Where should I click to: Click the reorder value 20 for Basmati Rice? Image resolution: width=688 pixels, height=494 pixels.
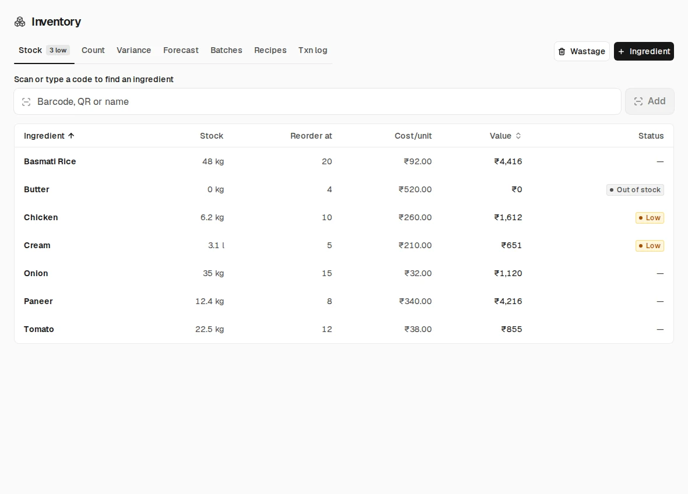[x=327, y=161]
